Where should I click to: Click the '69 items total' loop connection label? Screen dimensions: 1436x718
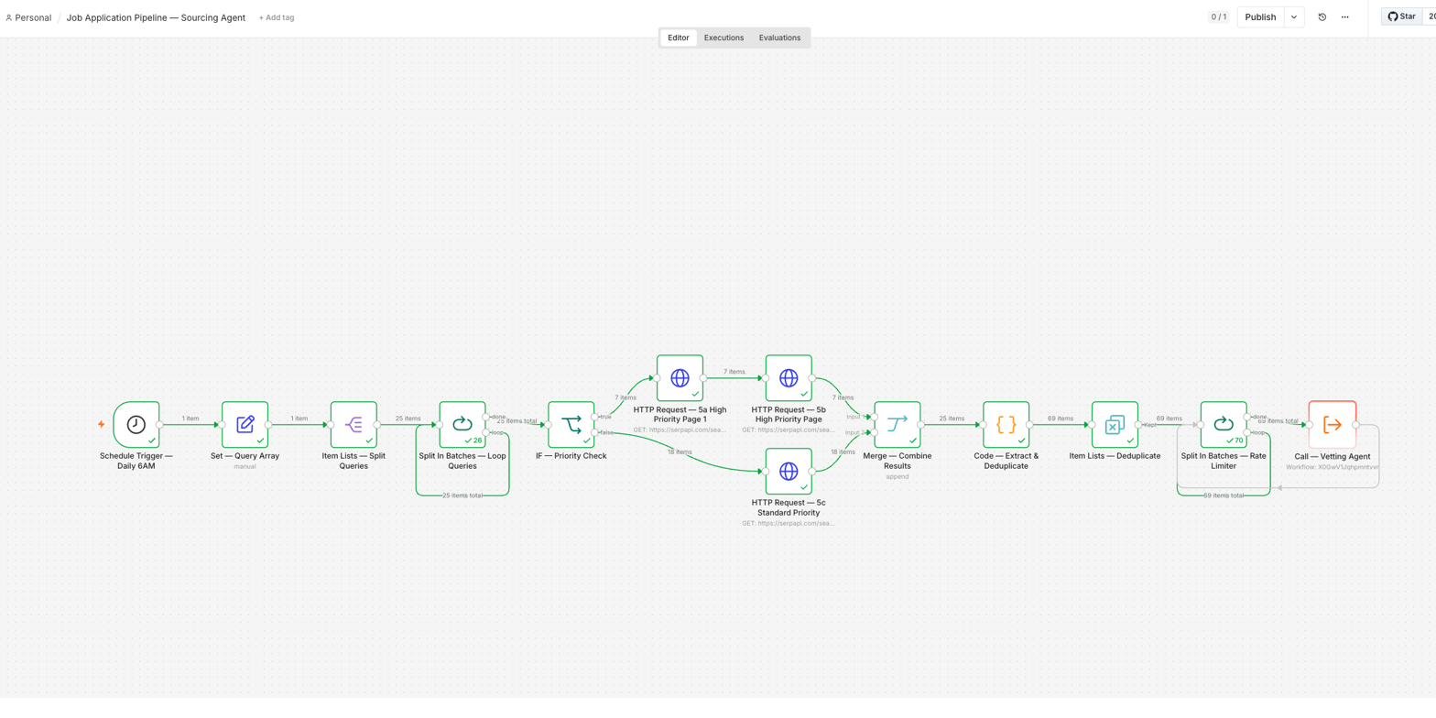click(x=1224, y=495)
